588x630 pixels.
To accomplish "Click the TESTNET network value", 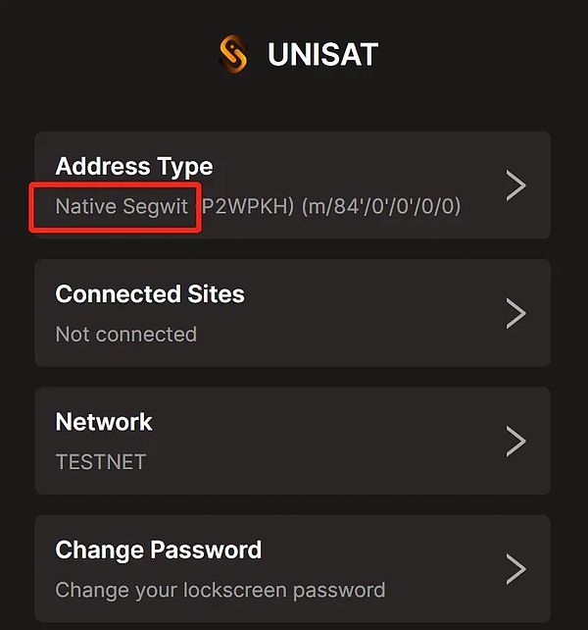I will tap(100, 461).
